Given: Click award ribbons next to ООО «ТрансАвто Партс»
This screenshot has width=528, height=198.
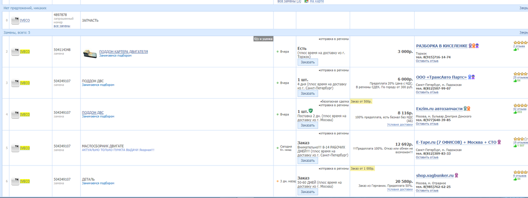Looking at the screenshot, I should [471, 77].
